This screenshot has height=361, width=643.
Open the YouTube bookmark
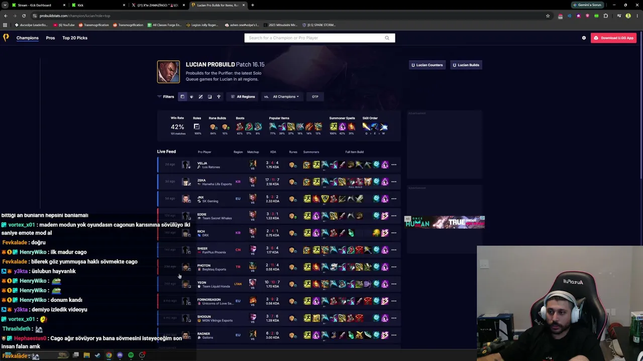[x=64, y=25]
